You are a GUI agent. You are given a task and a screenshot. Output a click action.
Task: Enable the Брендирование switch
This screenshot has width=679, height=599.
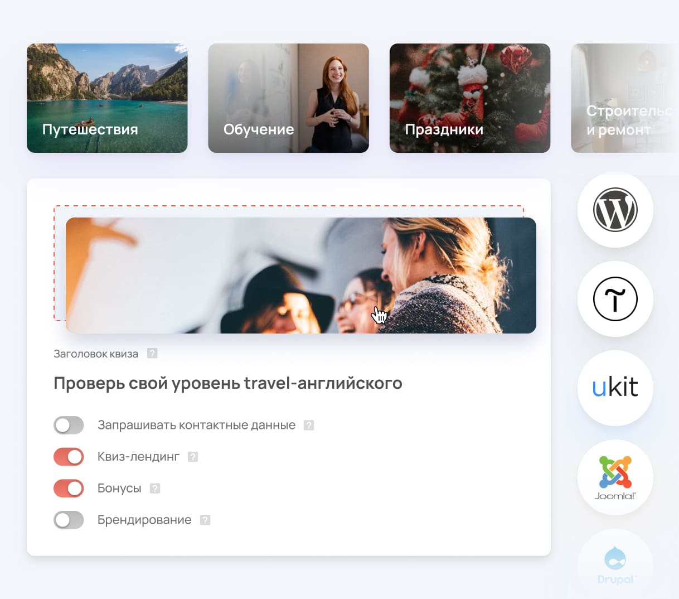pyautogui.click(x=69, y=520)
